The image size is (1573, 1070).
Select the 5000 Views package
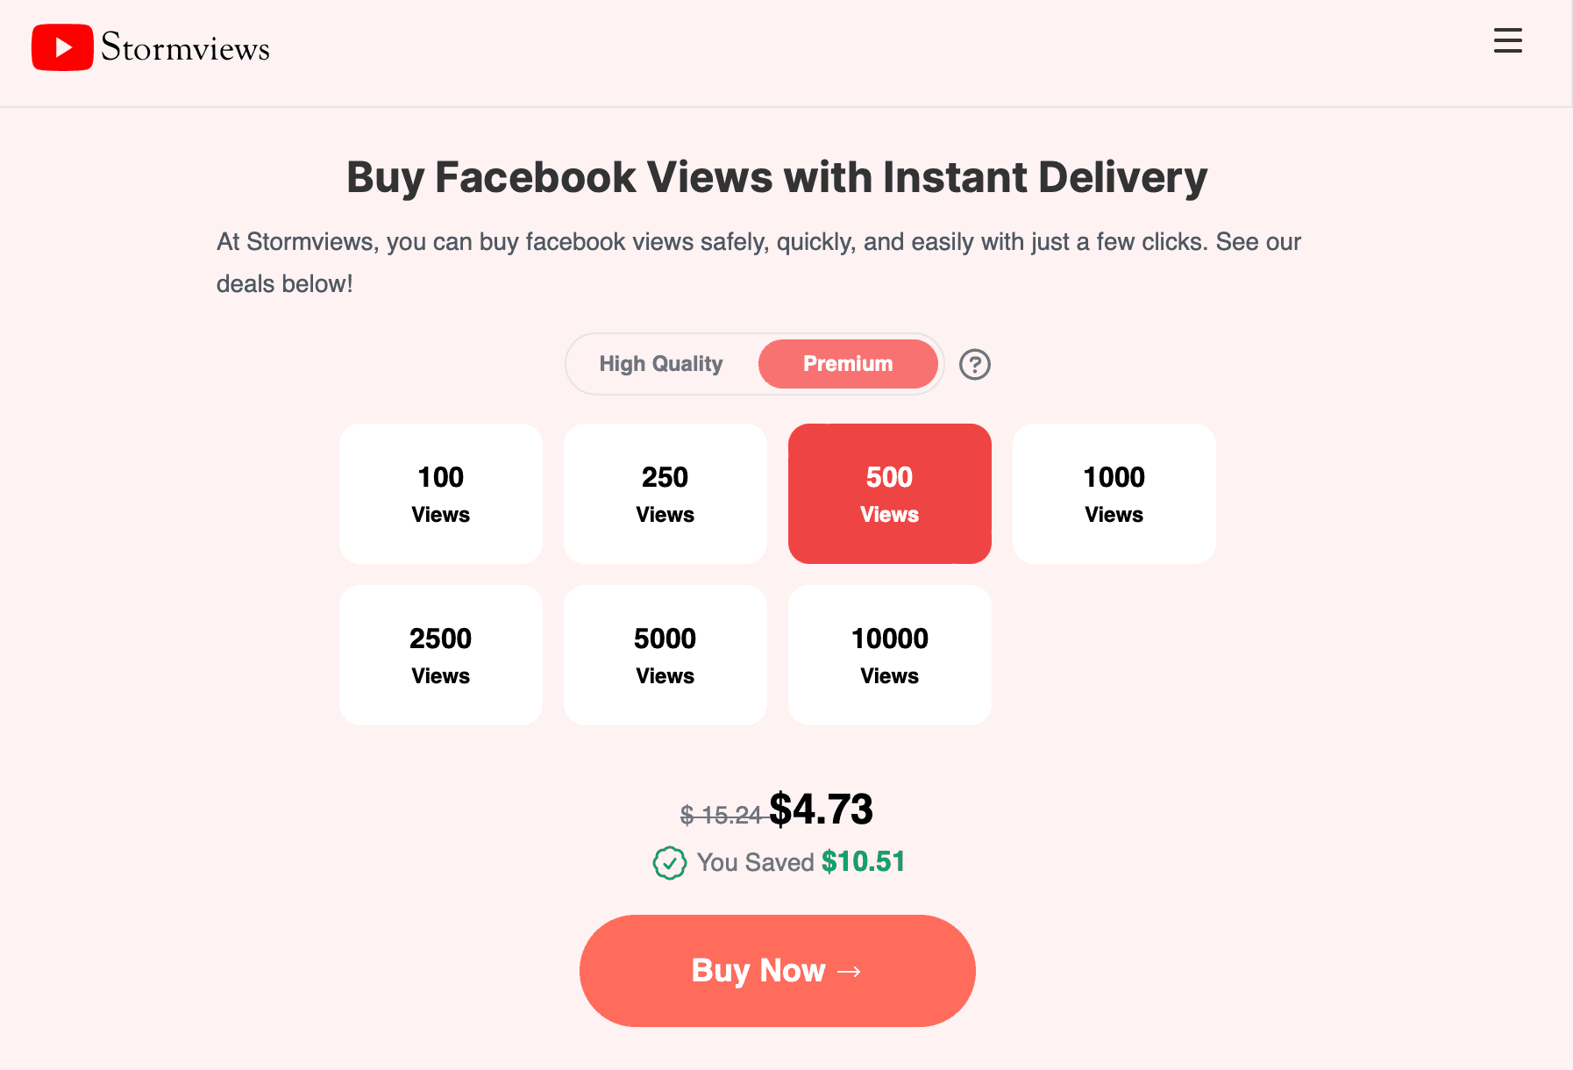tap(665, 655)
